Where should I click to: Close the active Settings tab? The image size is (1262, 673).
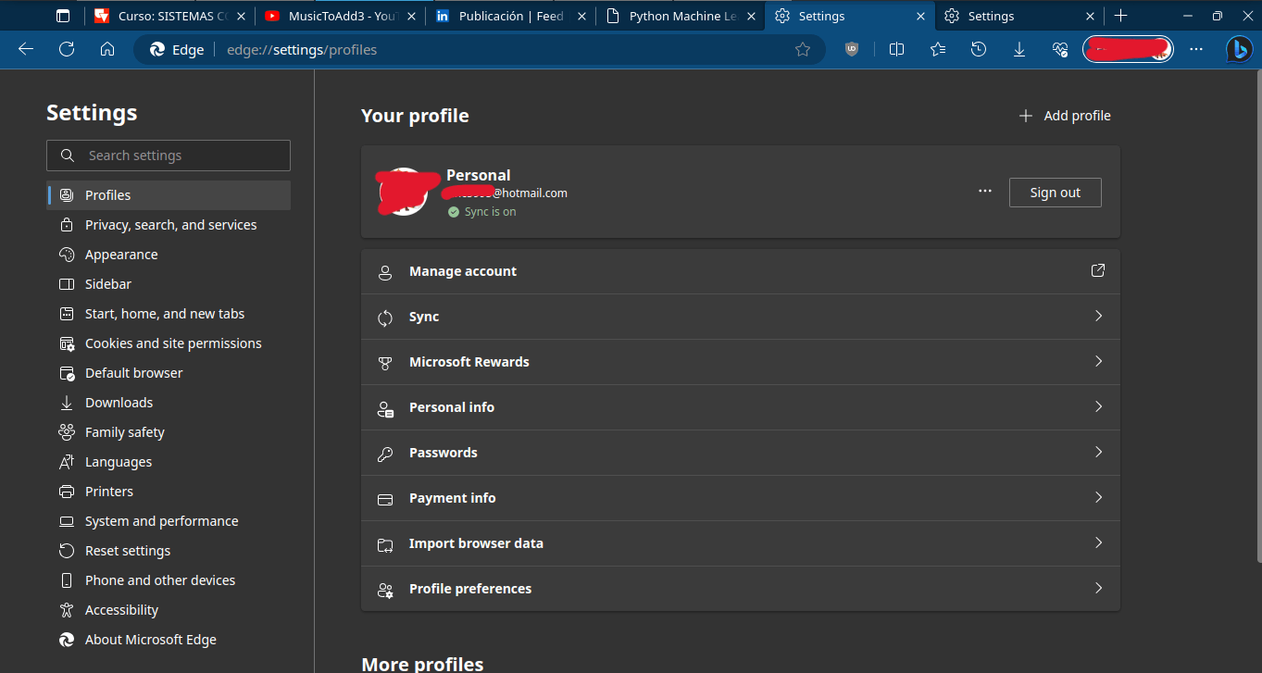pos(921,16)
